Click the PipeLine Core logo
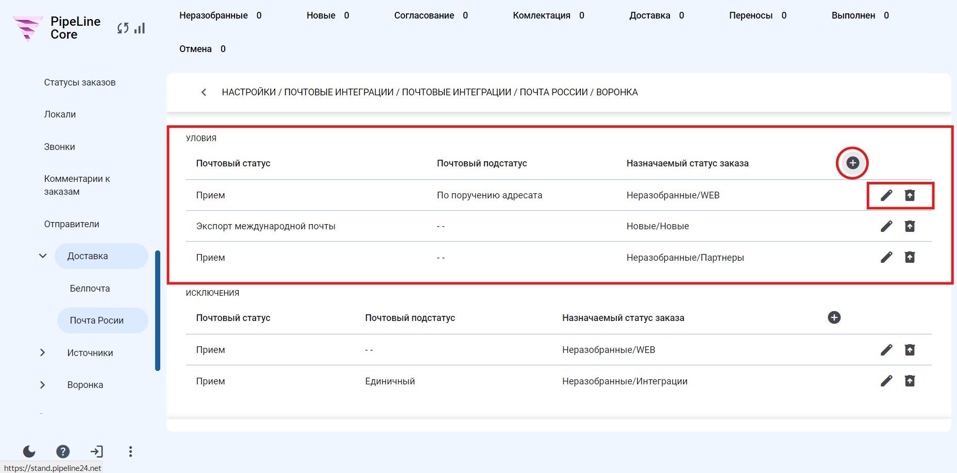The image size is (957, 473). pyautogui.click(x=57, y=28)
